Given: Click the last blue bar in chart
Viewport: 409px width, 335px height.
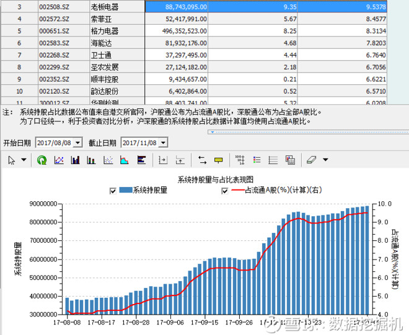Looking at the screenshot, I should coord(367,260).
